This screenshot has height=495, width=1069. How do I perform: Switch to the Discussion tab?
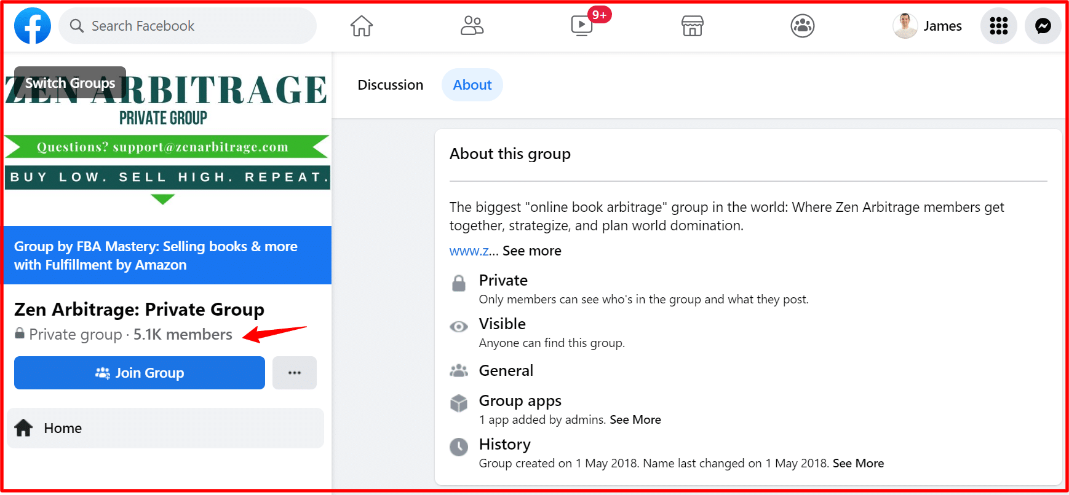391,85
